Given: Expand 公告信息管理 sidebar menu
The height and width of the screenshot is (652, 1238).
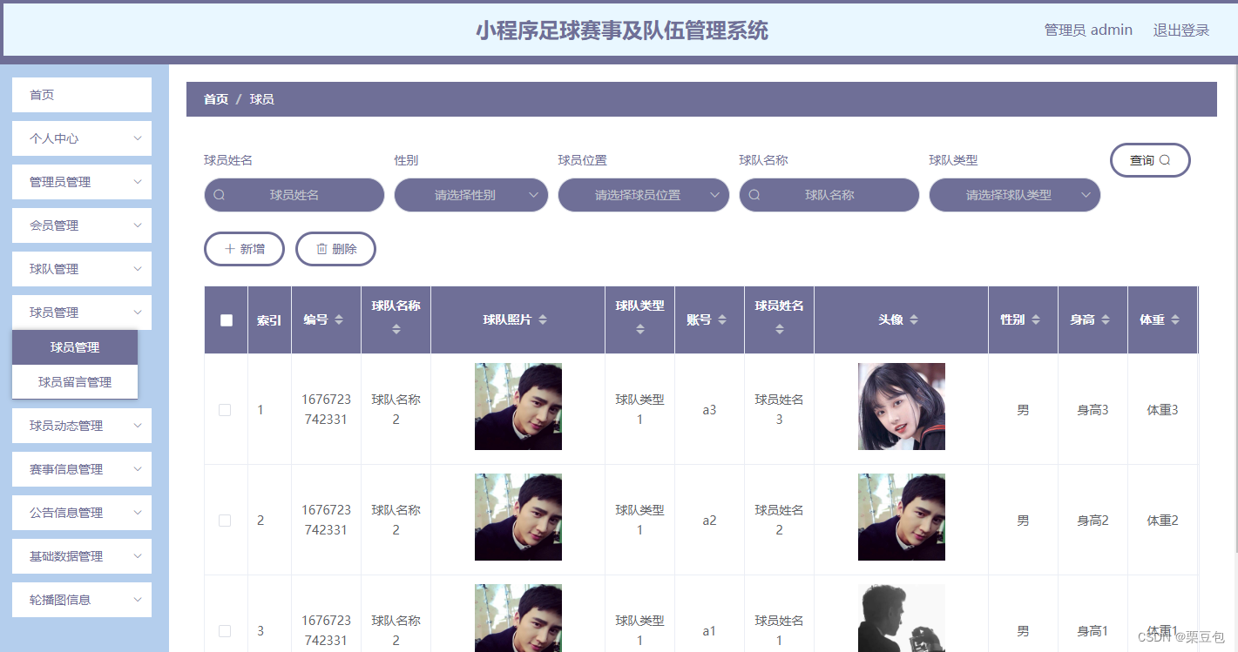Looking at the screenshot, I should pyautogui.click(x=82, y=513).
